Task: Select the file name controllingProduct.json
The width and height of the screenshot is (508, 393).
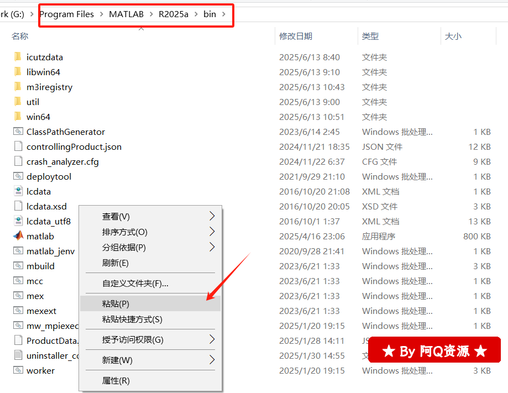Action: coord(74,147)
